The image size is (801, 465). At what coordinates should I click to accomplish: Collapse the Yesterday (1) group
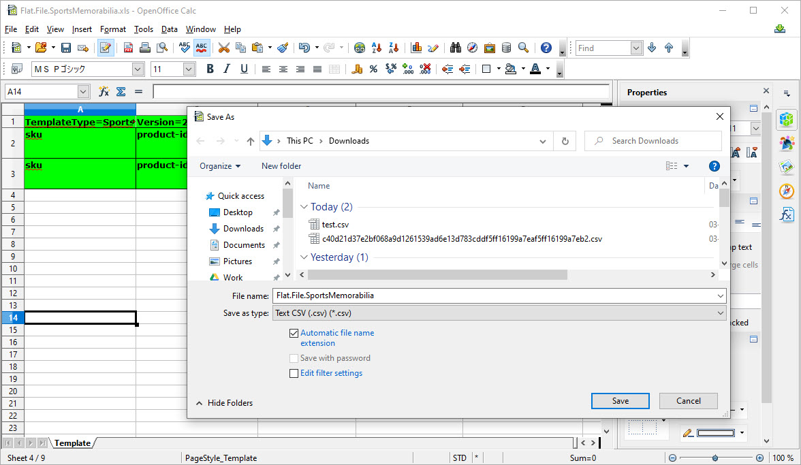click(304, 257)
